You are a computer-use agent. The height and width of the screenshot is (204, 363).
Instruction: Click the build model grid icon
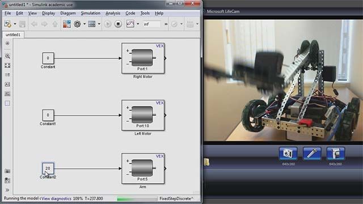tap(190, 24)
